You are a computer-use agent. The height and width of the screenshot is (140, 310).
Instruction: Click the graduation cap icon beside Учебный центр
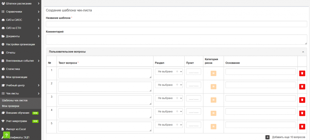[3, 85]
